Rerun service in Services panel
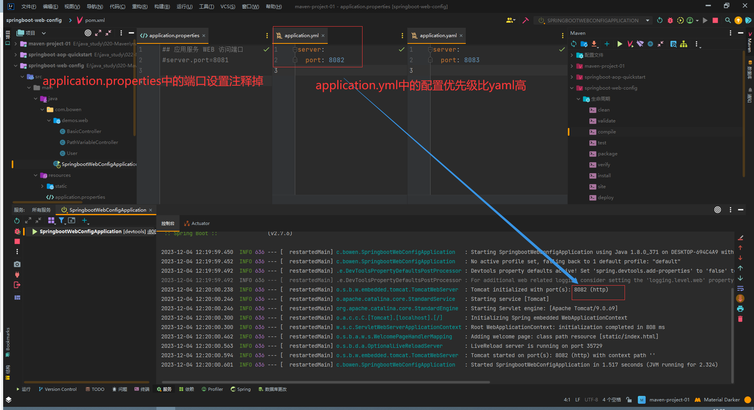The height and width of the screenshot is (410, 754). coord(17,221)
